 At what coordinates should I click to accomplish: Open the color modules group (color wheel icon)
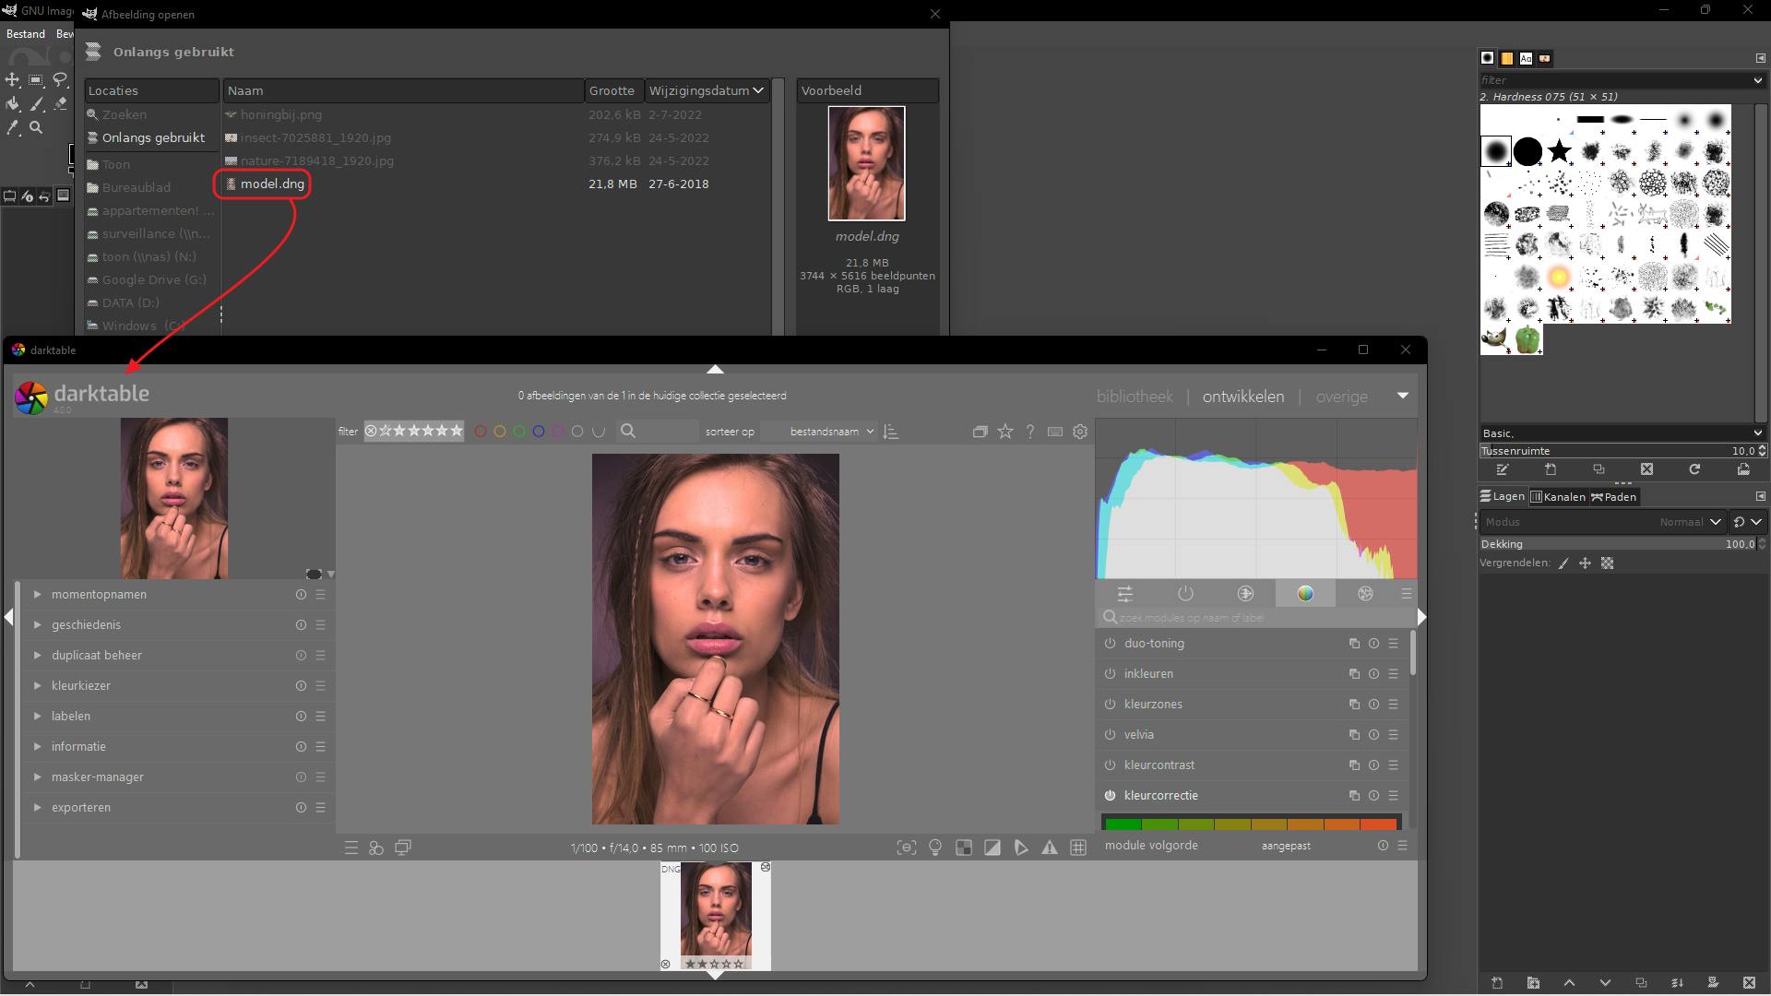1305,594
